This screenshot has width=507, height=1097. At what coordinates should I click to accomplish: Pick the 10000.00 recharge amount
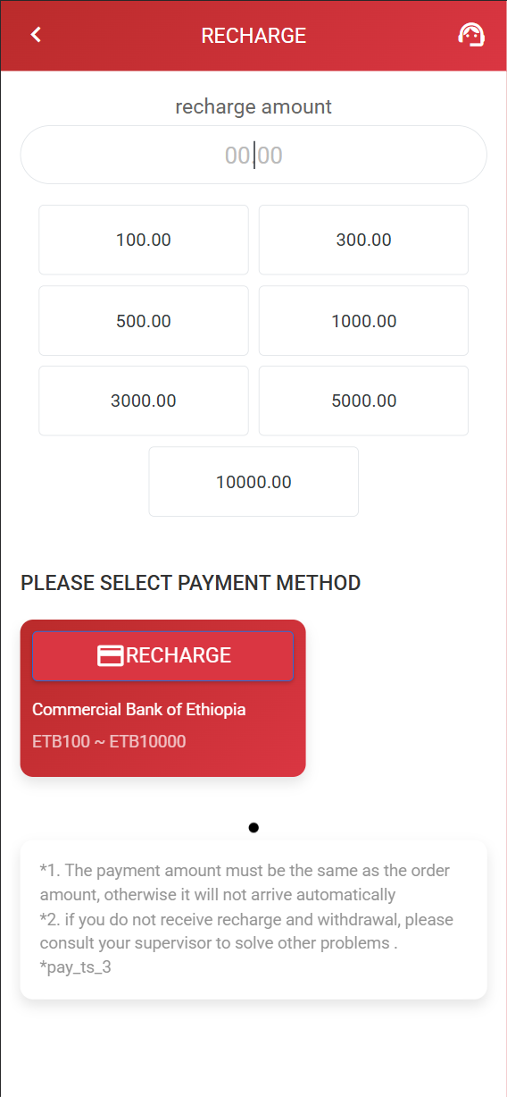(x=253, y=482)
